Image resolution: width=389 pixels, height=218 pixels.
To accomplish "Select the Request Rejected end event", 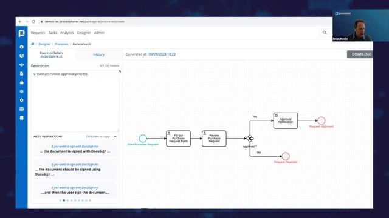I will (x=286, y=156).
